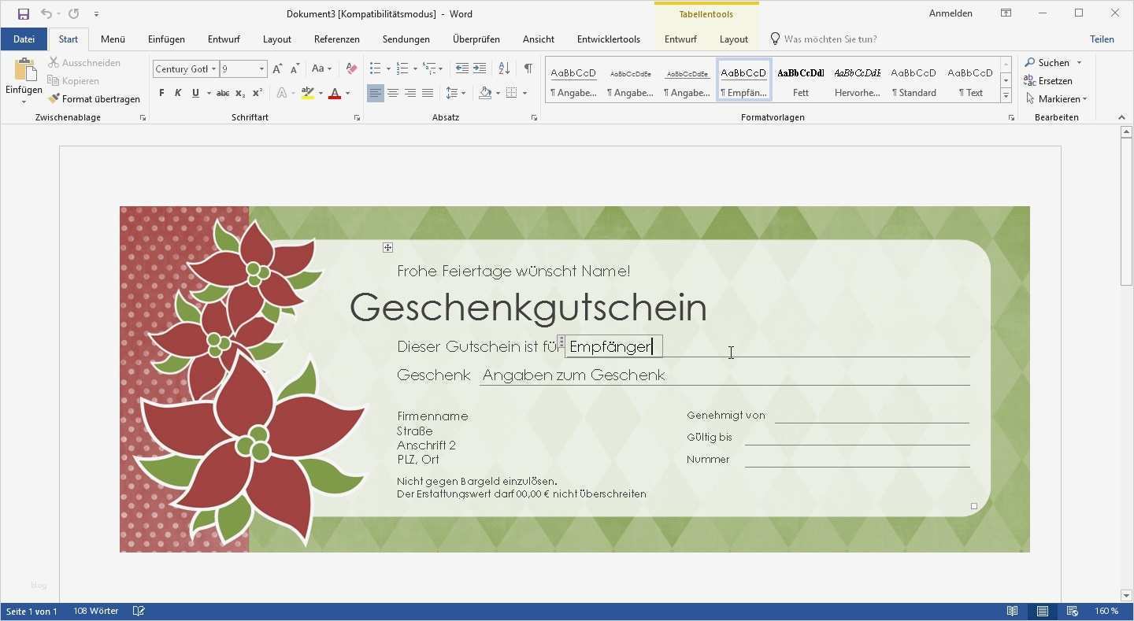Image resolution: width=1134 pixels, height=621 pixels.
Task: Activate Format übertragen (Format Painter)
Action: (94, 98)
